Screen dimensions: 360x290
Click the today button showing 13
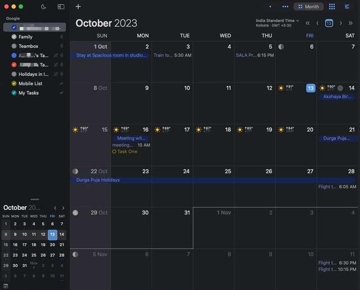[x=329, y=23]
